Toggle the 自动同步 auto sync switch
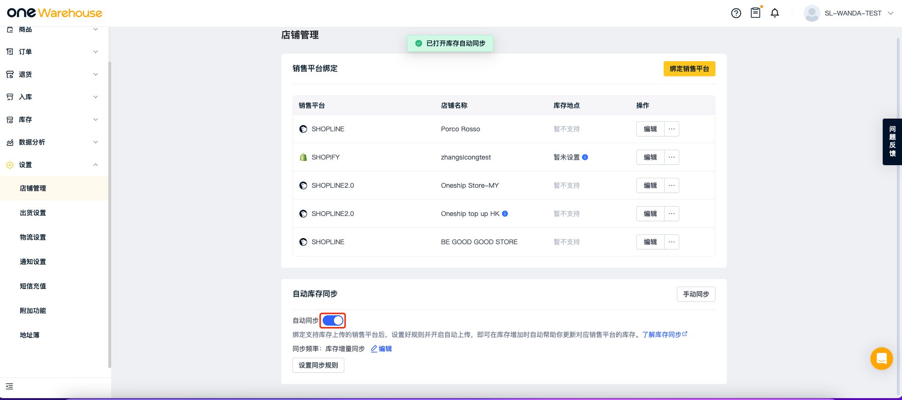This screenshot has height=400, width=902. [x=333, y=320]
